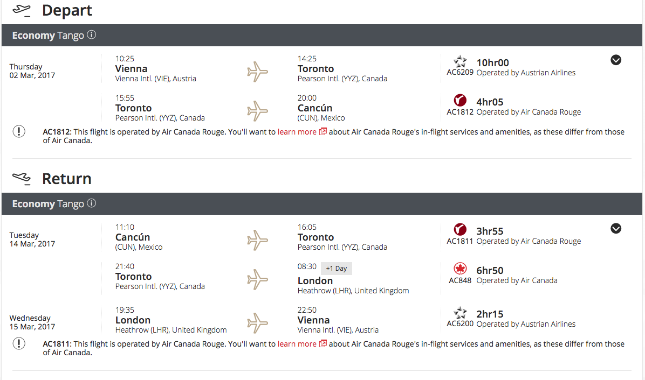Click the Depart takeoff plane icon heading
Image resolution: width=645 pixels, height=380 pixels.
pyautogui.click(x=22, y=11)
